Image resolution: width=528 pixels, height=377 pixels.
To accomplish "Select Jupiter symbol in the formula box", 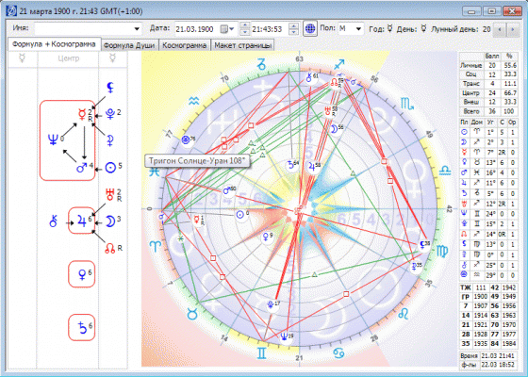I will [x=81, y=221].
